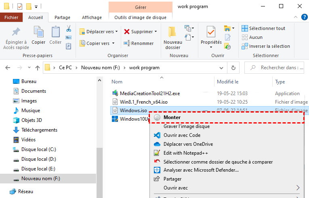Open the quick access toolbar customize dropdown
Viewport: 309px width, 198px height.
coord(36,7)
